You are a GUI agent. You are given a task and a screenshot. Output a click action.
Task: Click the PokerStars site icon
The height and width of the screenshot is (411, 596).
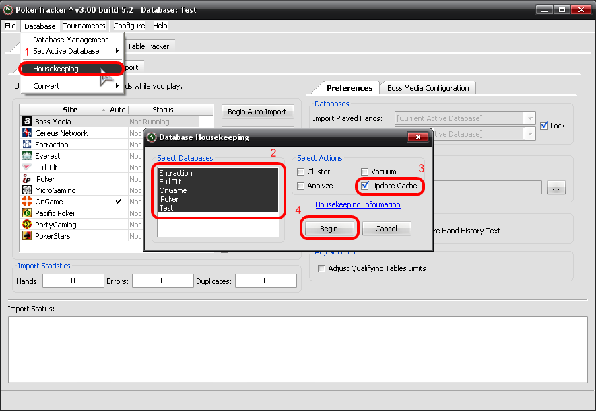[27, 235]
